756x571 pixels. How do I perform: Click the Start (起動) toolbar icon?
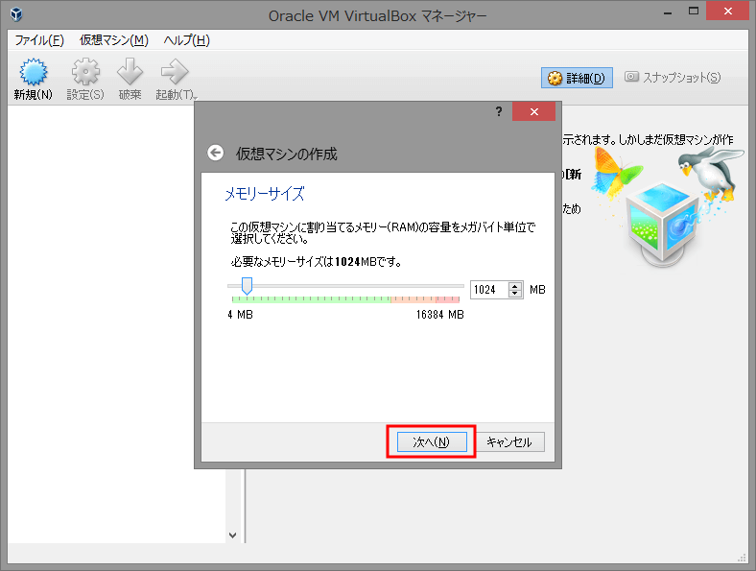(176, 79)
